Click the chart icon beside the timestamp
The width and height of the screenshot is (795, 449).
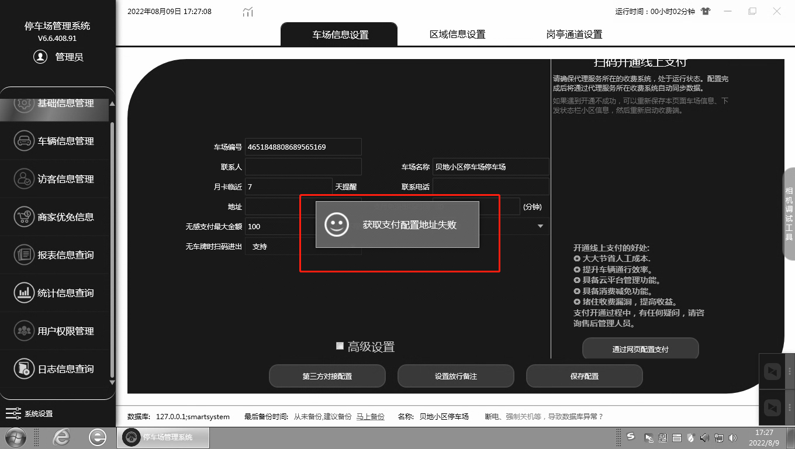pyautogui.click(x=248, y=12)
